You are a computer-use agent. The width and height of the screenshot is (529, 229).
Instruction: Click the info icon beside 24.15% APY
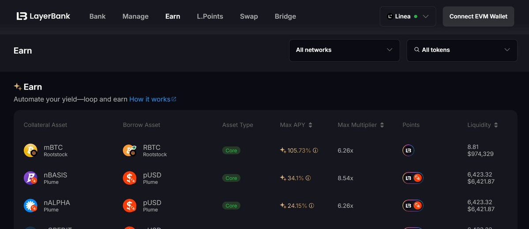311,205
